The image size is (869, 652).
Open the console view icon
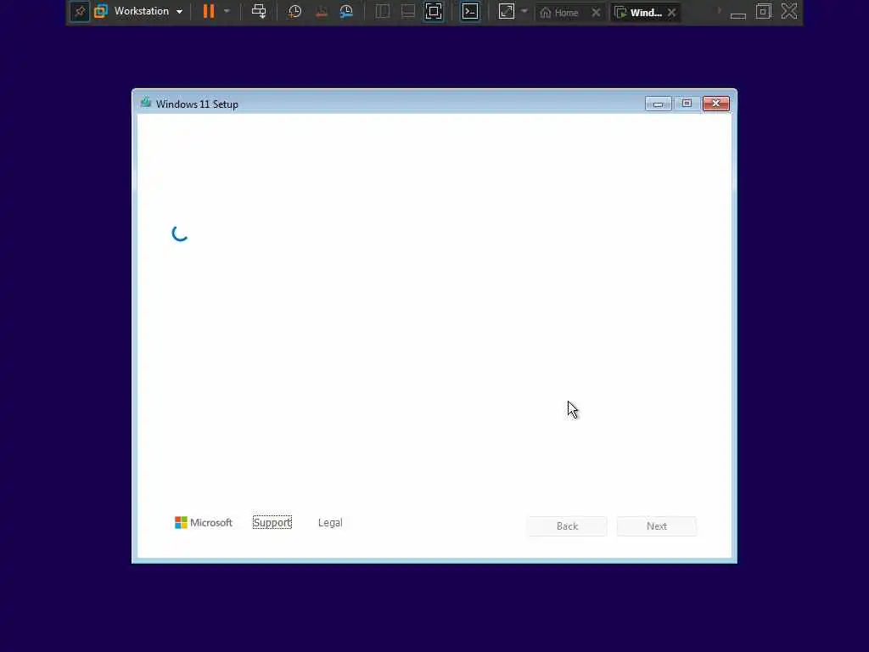pyautogui.click(x=470, y=11)
